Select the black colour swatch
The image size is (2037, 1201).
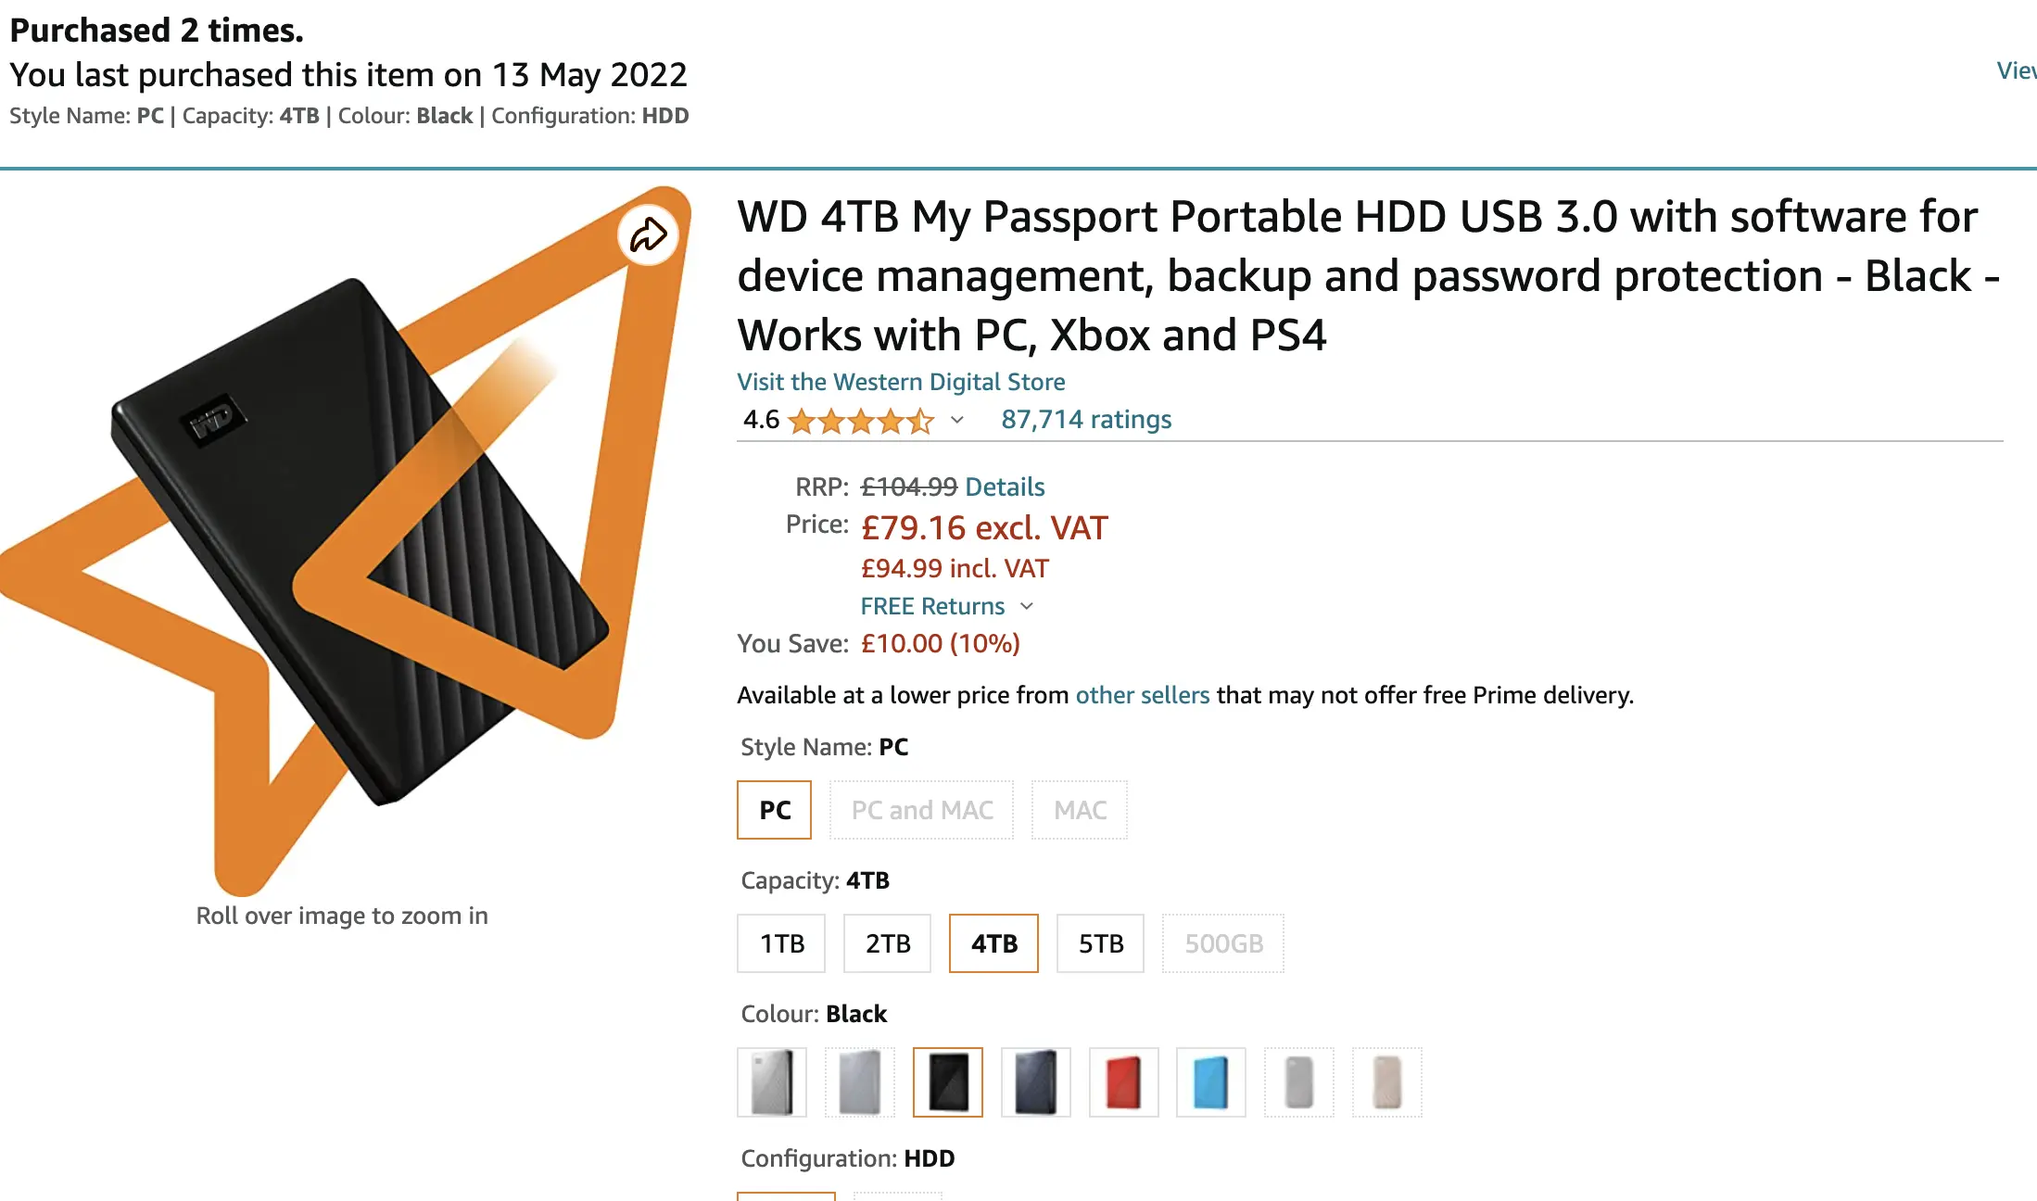(x=947, y=1082)
